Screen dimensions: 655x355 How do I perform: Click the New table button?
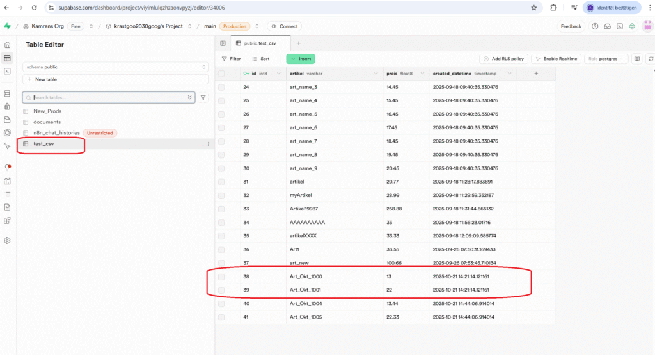coord(115,79)
